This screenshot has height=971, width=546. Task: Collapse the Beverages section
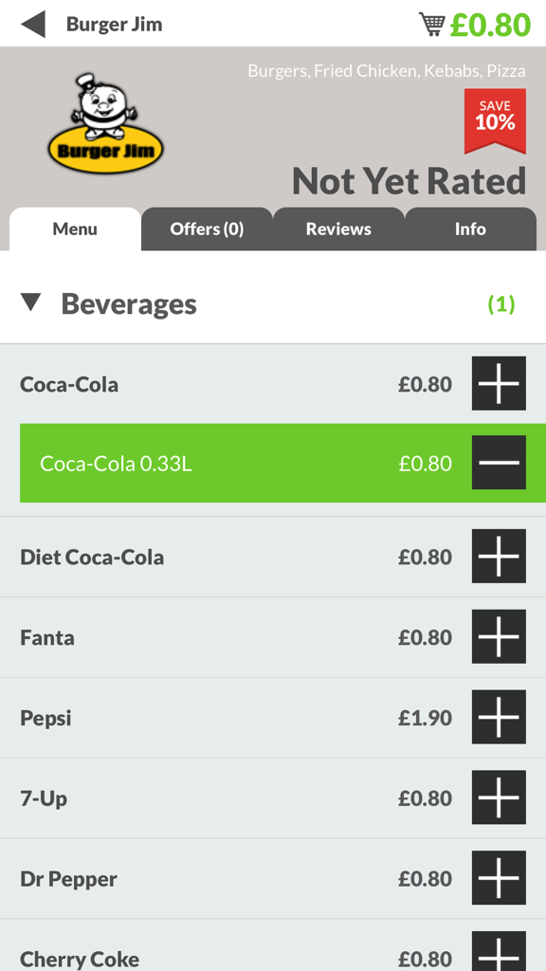[33, 303]
